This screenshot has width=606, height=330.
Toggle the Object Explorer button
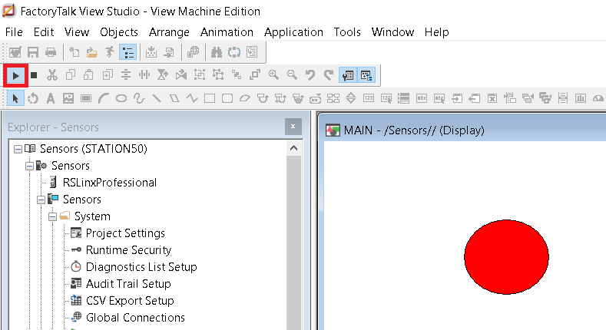click(x=366, y=75)
